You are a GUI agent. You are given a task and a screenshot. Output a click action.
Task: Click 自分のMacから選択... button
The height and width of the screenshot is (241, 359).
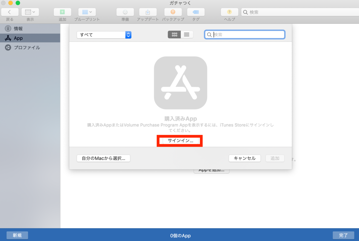pos(104,158)
